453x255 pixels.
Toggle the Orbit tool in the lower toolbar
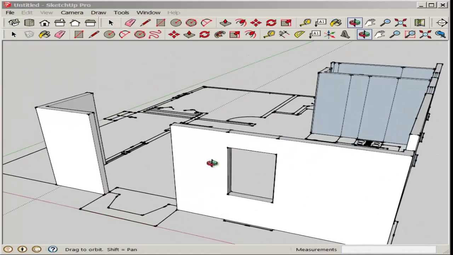click(364, 34)
